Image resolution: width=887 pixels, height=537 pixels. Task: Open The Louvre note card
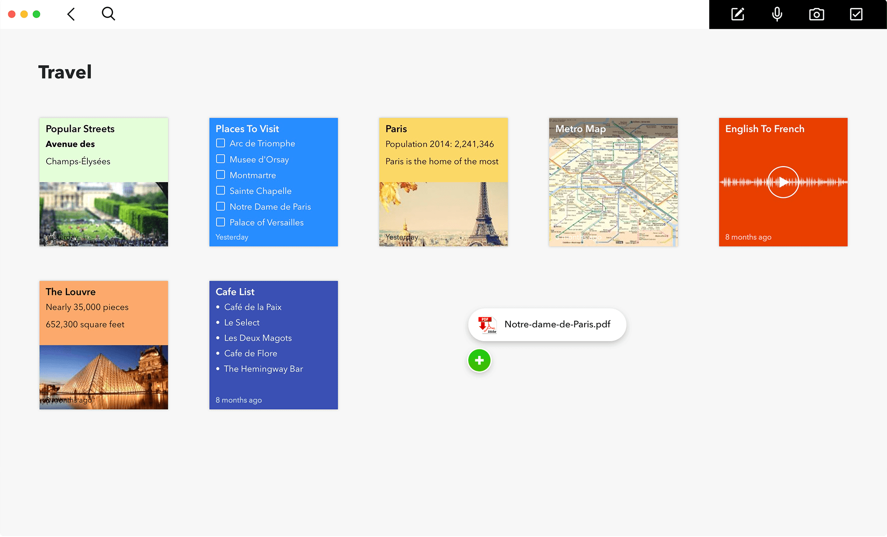tap(104, 345)
